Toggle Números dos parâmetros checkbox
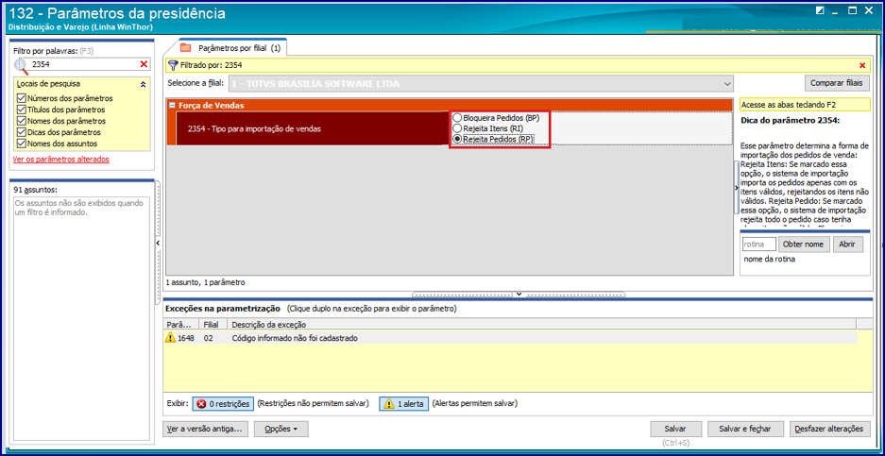 (x=22, y=98)
